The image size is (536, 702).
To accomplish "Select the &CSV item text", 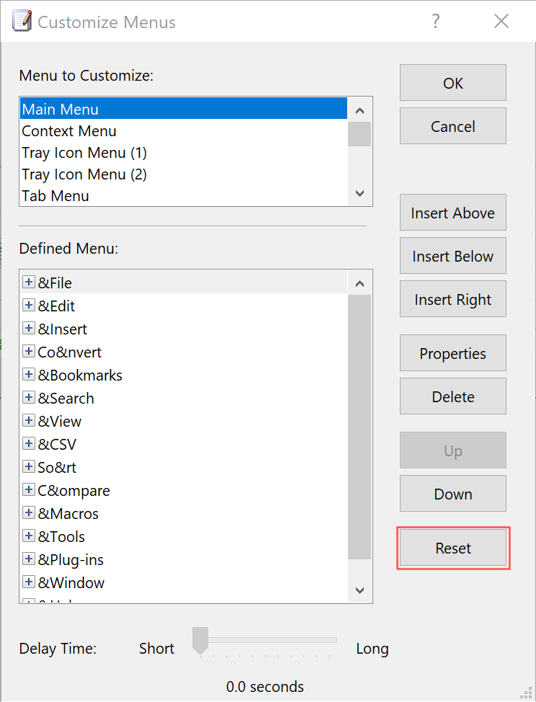I will pyautogui.click(x=57, y=445).
